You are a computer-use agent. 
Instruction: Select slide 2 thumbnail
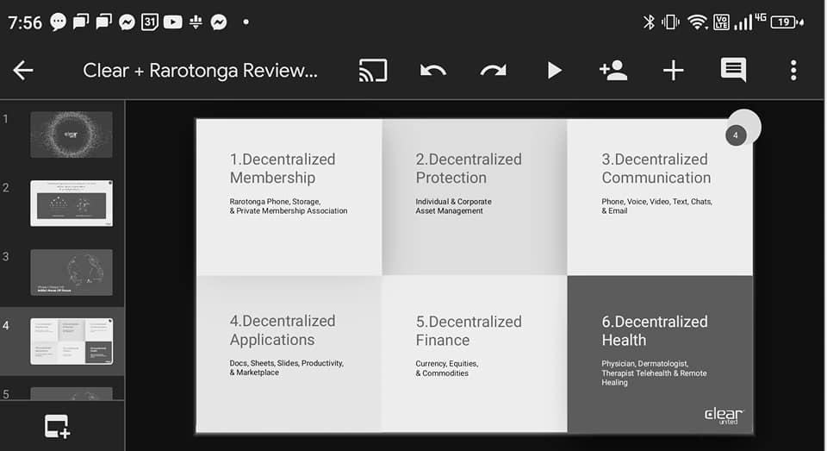72,204
